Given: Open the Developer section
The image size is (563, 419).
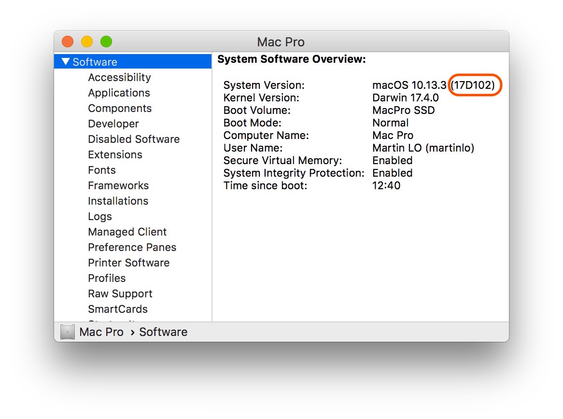Looking at the screenshot, I should point(113,124).
